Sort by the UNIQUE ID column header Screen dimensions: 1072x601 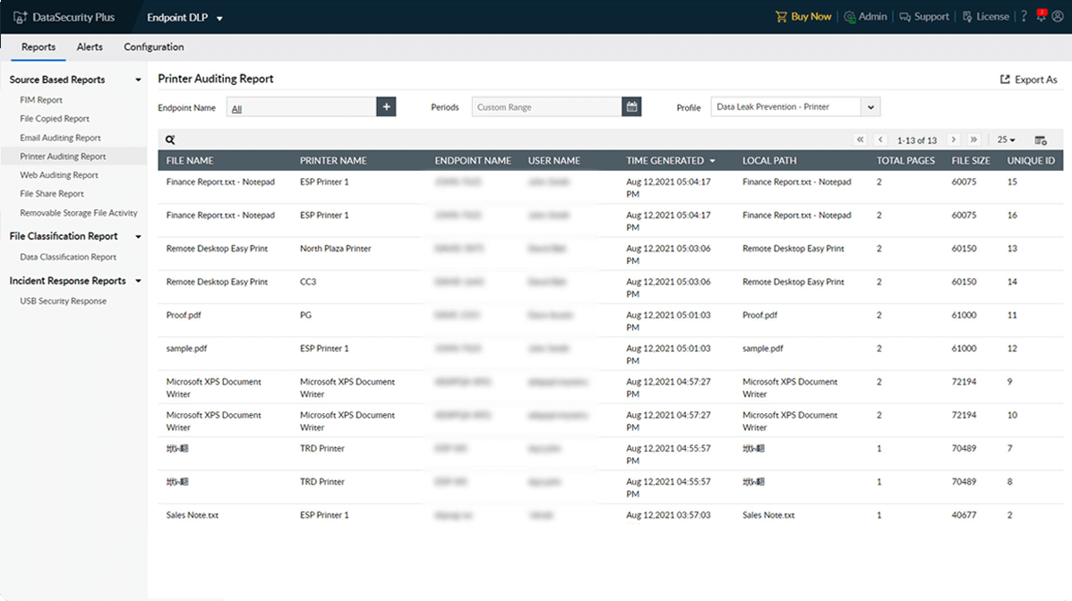coord(1030,160)
